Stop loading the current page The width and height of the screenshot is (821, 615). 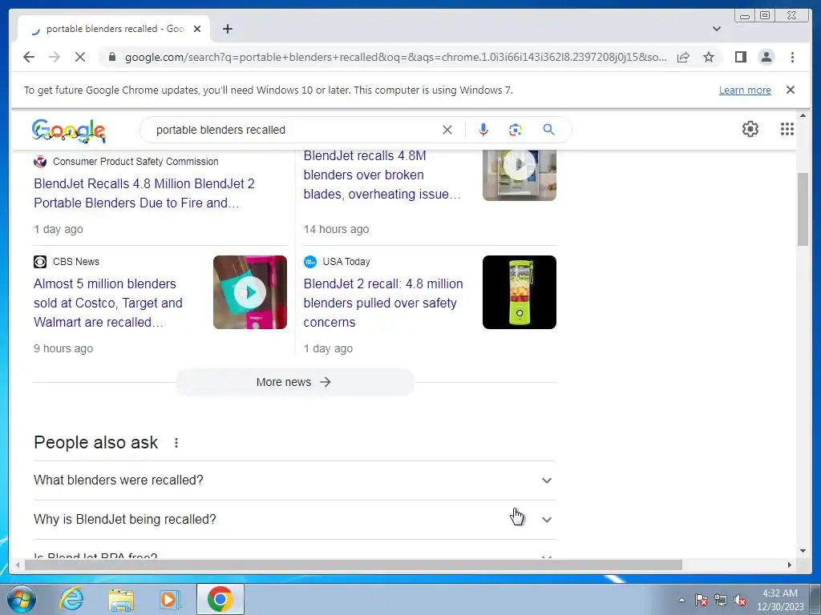tap(80, 57)
